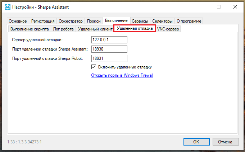The height and width of the screenshot is (152, 245).
Task: Open the VNC-сервер sub-tab
Action: [168, 29]
